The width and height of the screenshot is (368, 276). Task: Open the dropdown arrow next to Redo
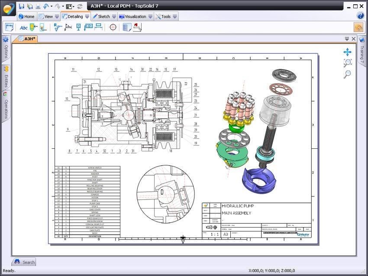pos(63,6)
